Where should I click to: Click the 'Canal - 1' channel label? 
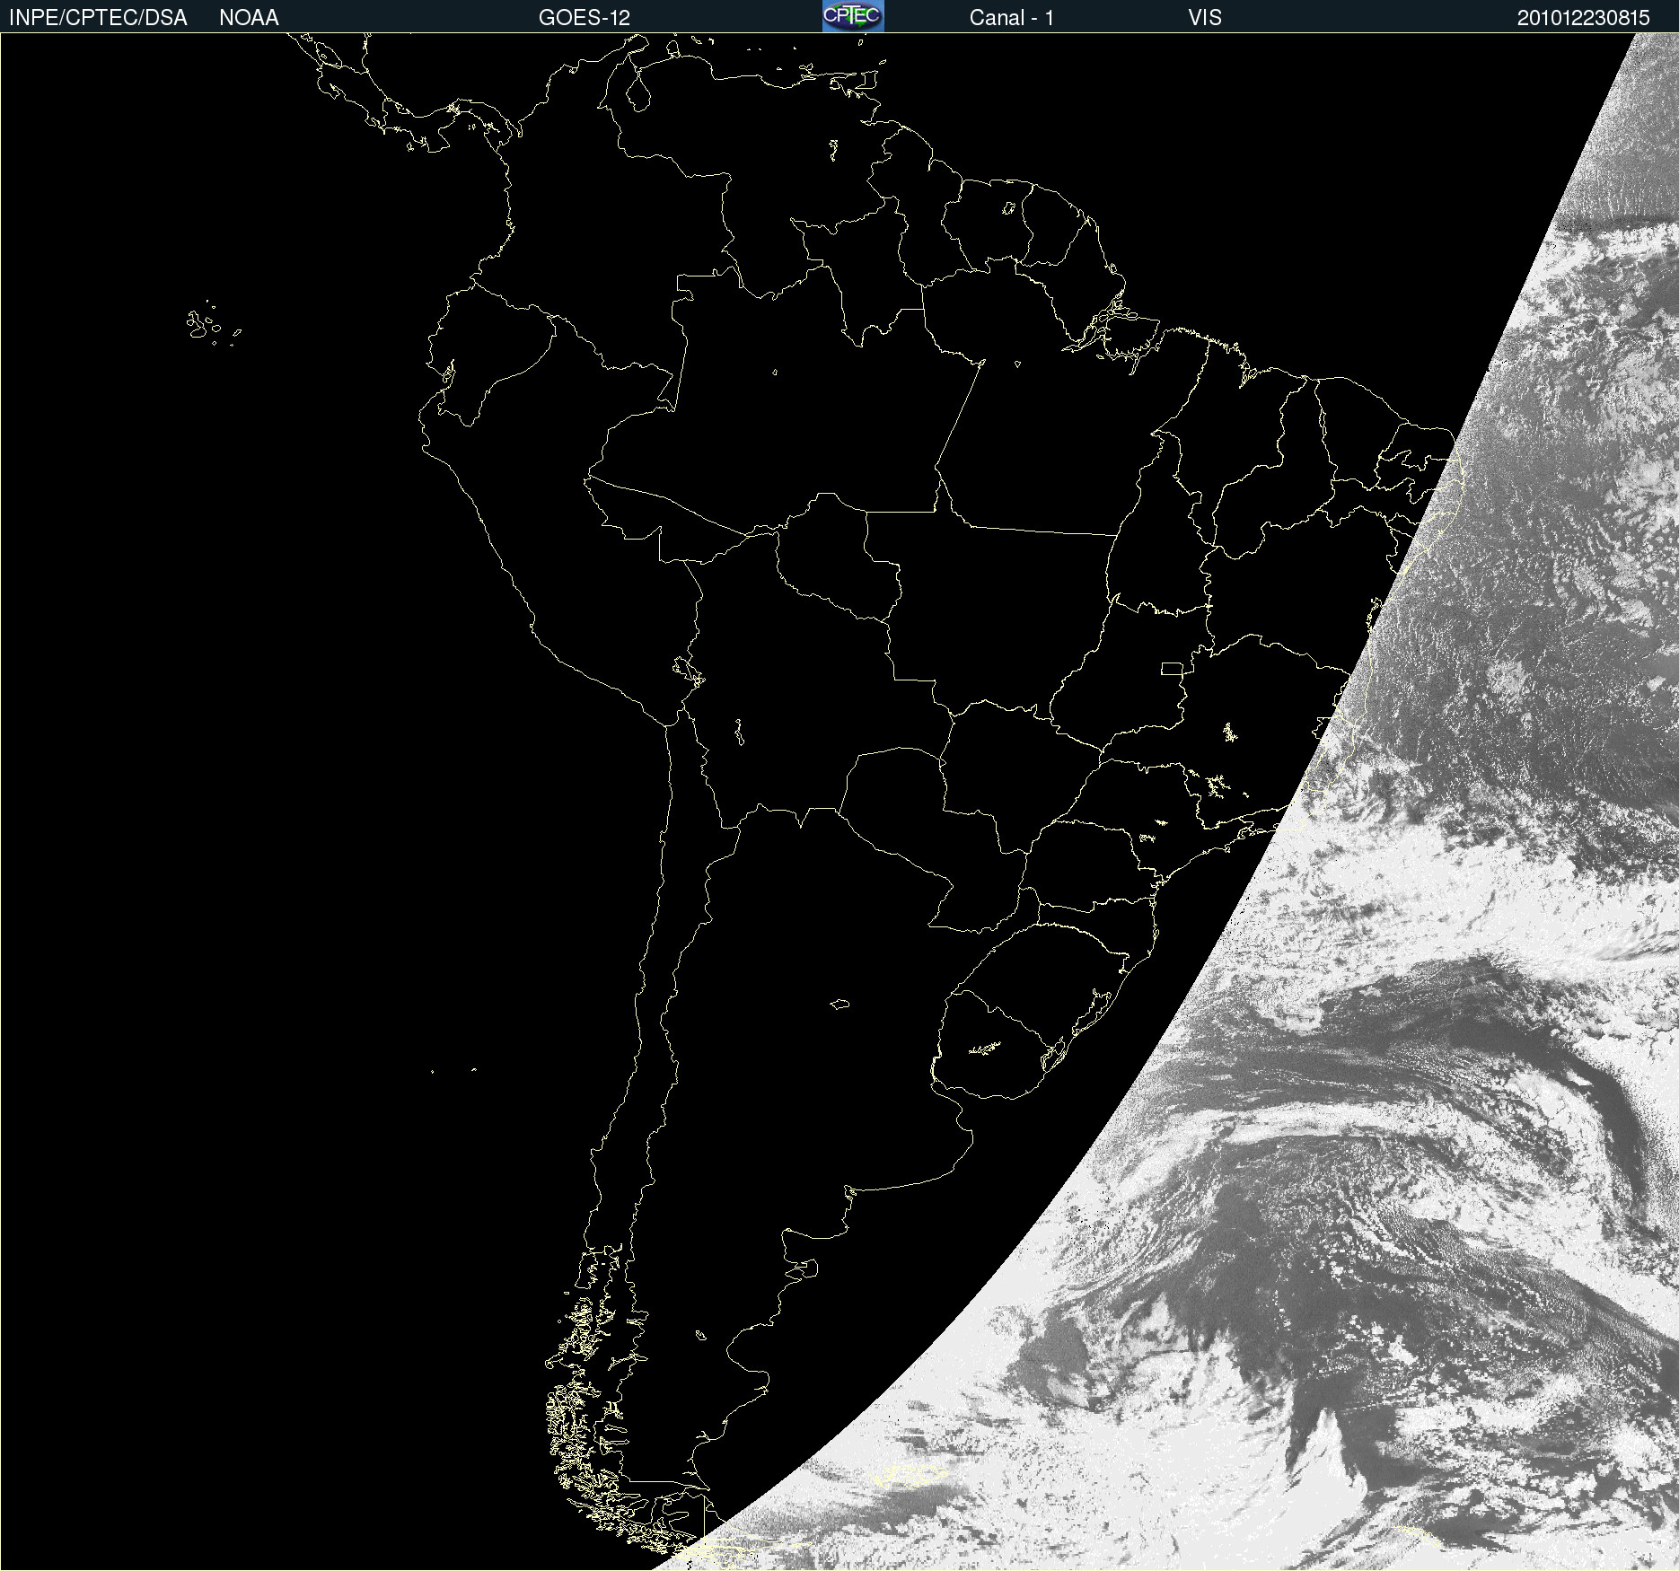pos(1012,18)
